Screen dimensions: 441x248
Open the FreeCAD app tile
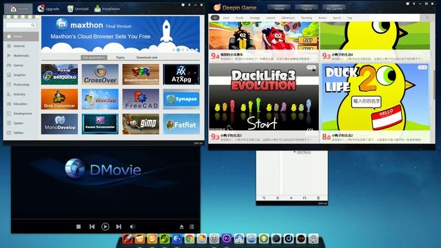141,99
